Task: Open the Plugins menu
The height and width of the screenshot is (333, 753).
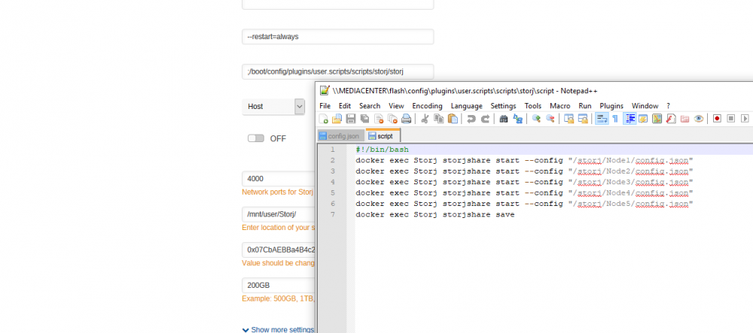Action: [611, 106]
